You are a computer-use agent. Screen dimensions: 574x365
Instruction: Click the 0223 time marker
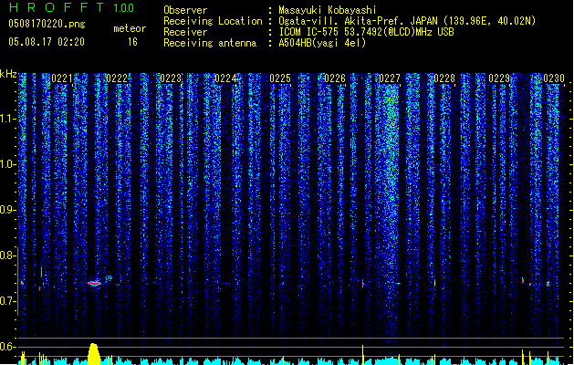click(171, 78)
